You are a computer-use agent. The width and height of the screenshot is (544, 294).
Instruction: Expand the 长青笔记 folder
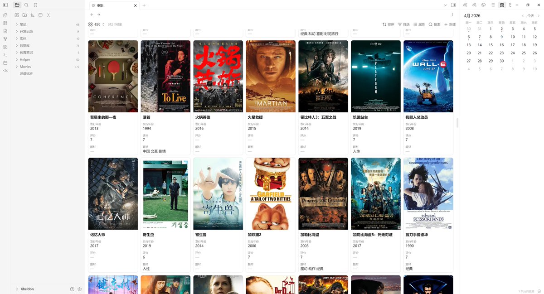tap(47, 53)
